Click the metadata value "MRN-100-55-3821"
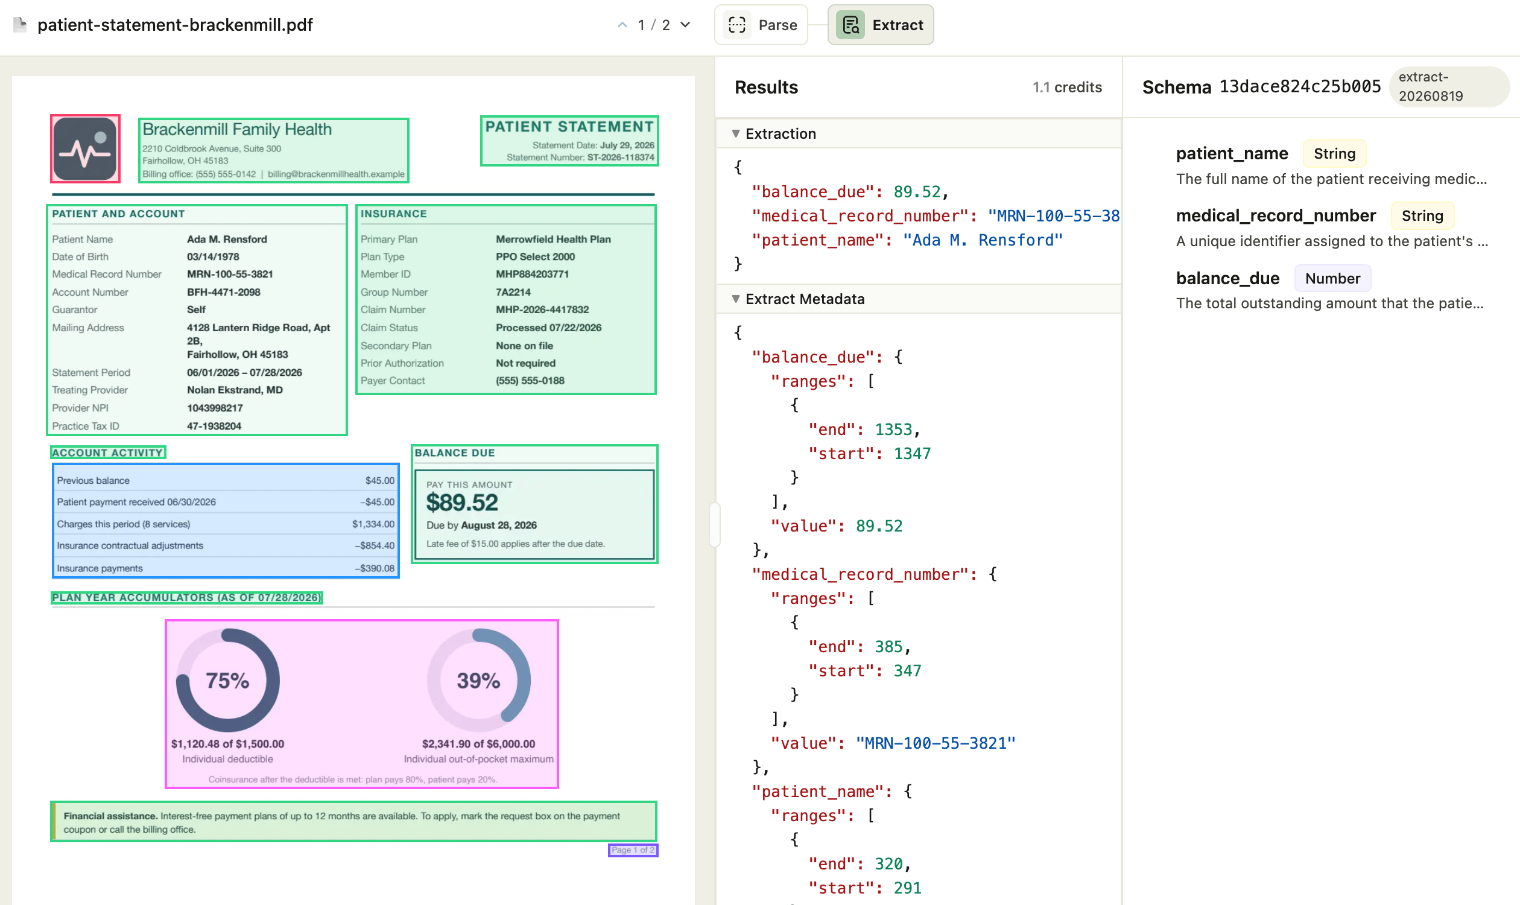 (936, 743)
